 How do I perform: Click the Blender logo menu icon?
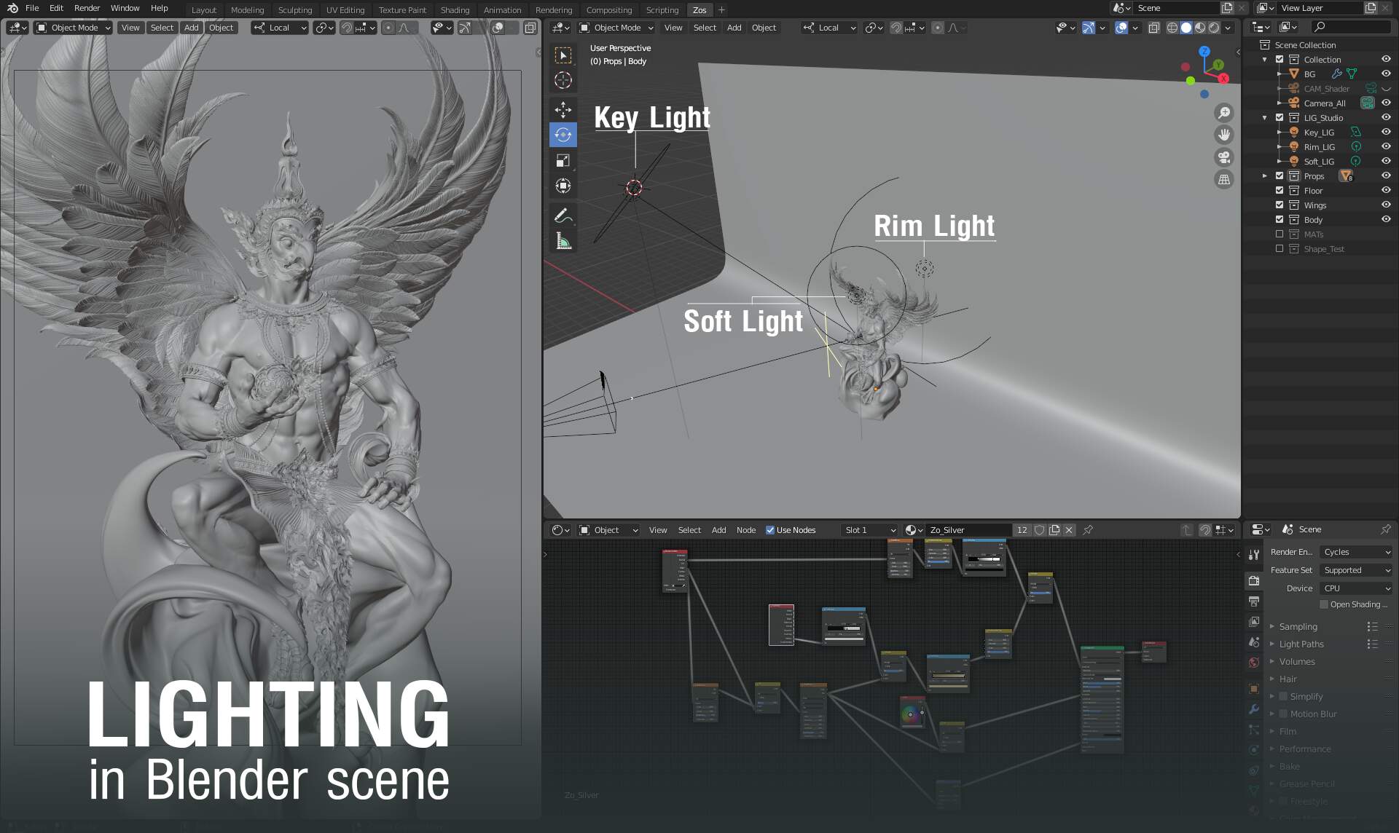[x=12, y=8]
